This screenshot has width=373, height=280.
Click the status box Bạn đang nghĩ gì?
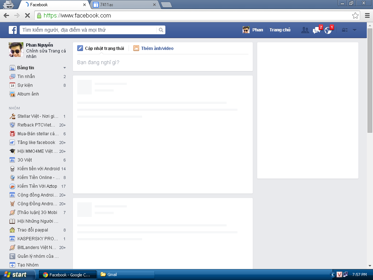pos(163,63)
